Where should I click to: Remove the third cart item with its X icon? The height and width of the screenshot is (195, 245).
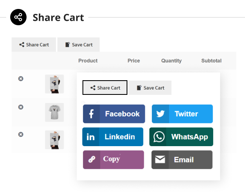(x=21, y=134)
